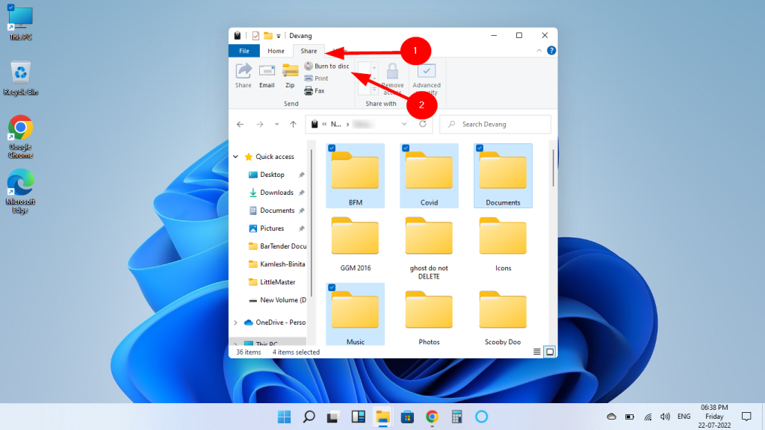Screen dimensions: 765x430
Task: Click the Remove access icon
Action: (x=392, y=78)
